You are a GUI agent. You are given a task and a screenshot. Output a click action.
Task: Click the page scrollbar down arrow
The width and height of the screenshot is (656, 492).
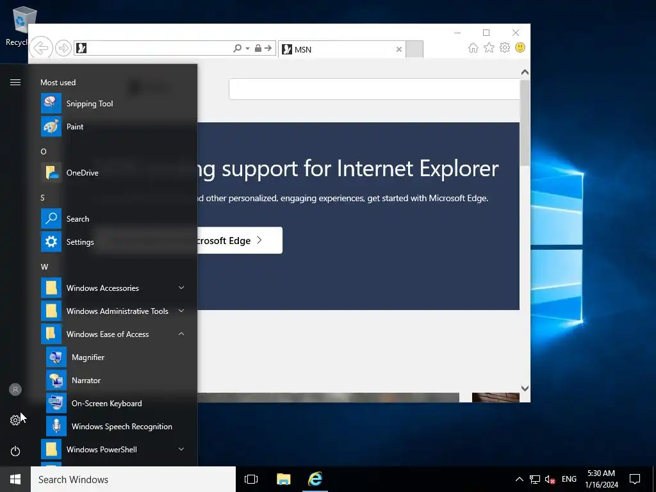click(525, 388)
